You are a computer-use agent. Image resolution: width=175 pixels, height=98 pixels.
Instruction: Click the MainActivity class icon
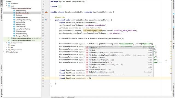[14, 22]
